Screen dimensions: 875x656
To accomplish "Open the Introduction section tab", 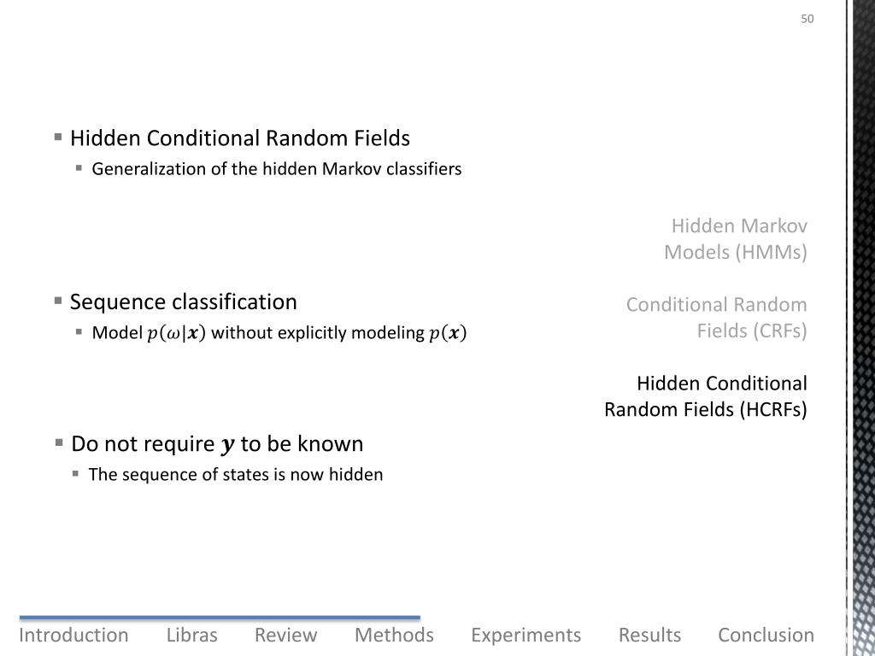I will 73,635.
